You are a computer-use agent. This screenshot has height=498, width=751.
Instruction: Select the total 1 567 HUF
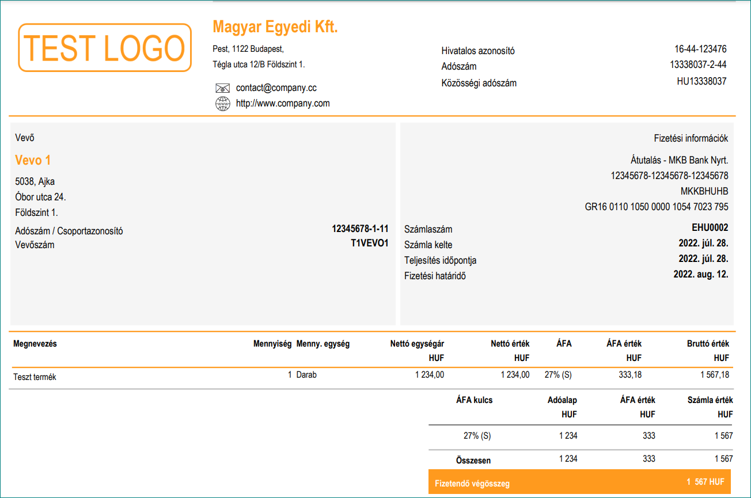tap(705, 482)
